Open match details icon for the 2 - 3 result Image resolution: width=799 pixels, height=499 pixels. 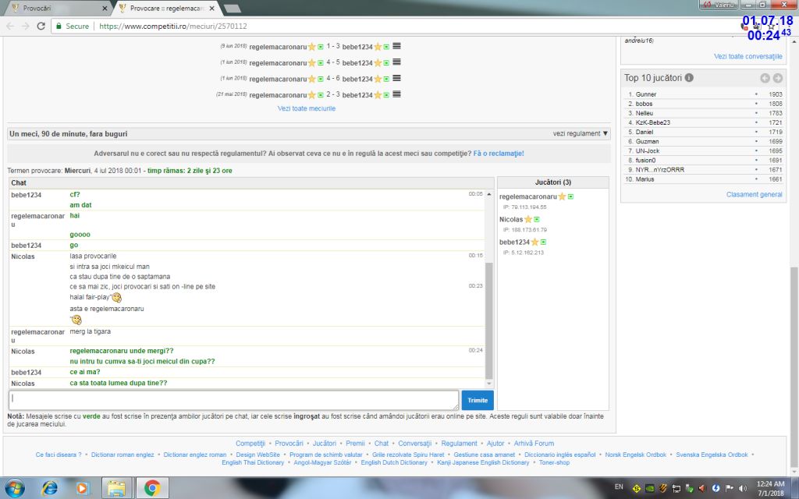tap(396, 94)
